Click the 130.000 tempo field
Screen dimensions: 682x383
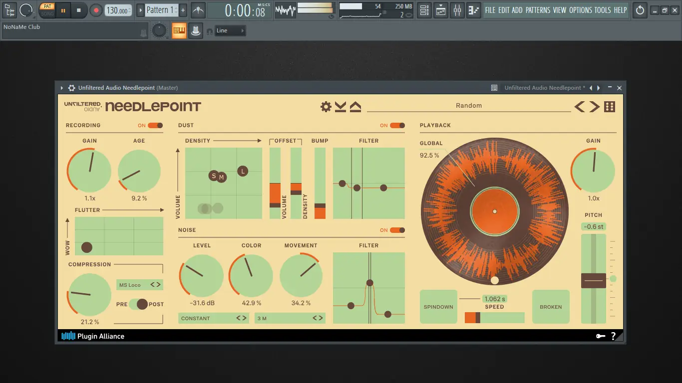(118, 10)
